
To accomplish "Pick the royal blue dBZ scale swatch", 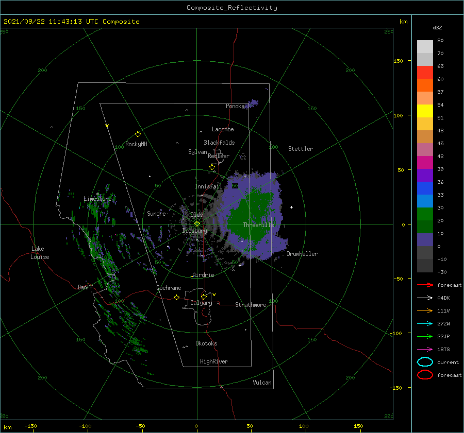I will click(425, 188).
